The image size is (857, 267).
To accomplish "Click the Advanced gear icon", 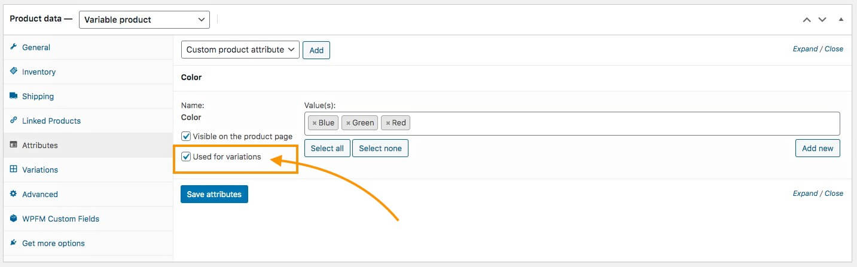I will (x=14, y=194).
